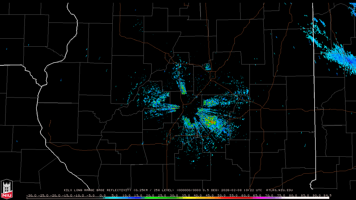Click the 'KILX LONG RANGE BASE REFLECTIVITY' title
Screen dimensions: 356x200
(97, 190)
